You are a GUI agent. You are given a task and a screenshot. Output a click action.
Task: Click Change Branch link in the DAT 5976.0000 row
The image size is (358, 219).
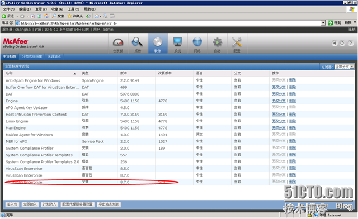279,94
